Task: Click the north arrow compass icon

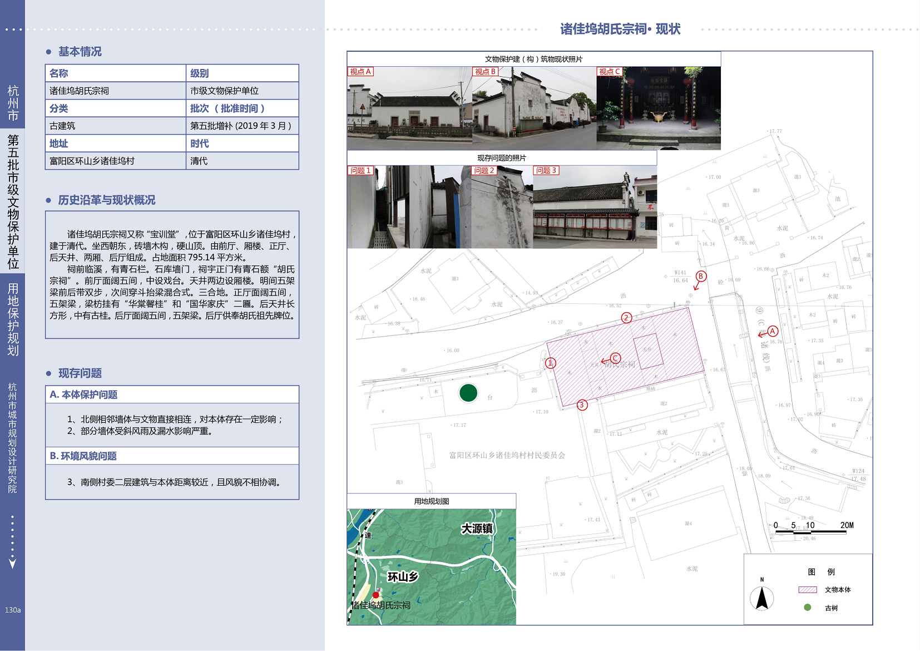Action: tap(761, 598)
